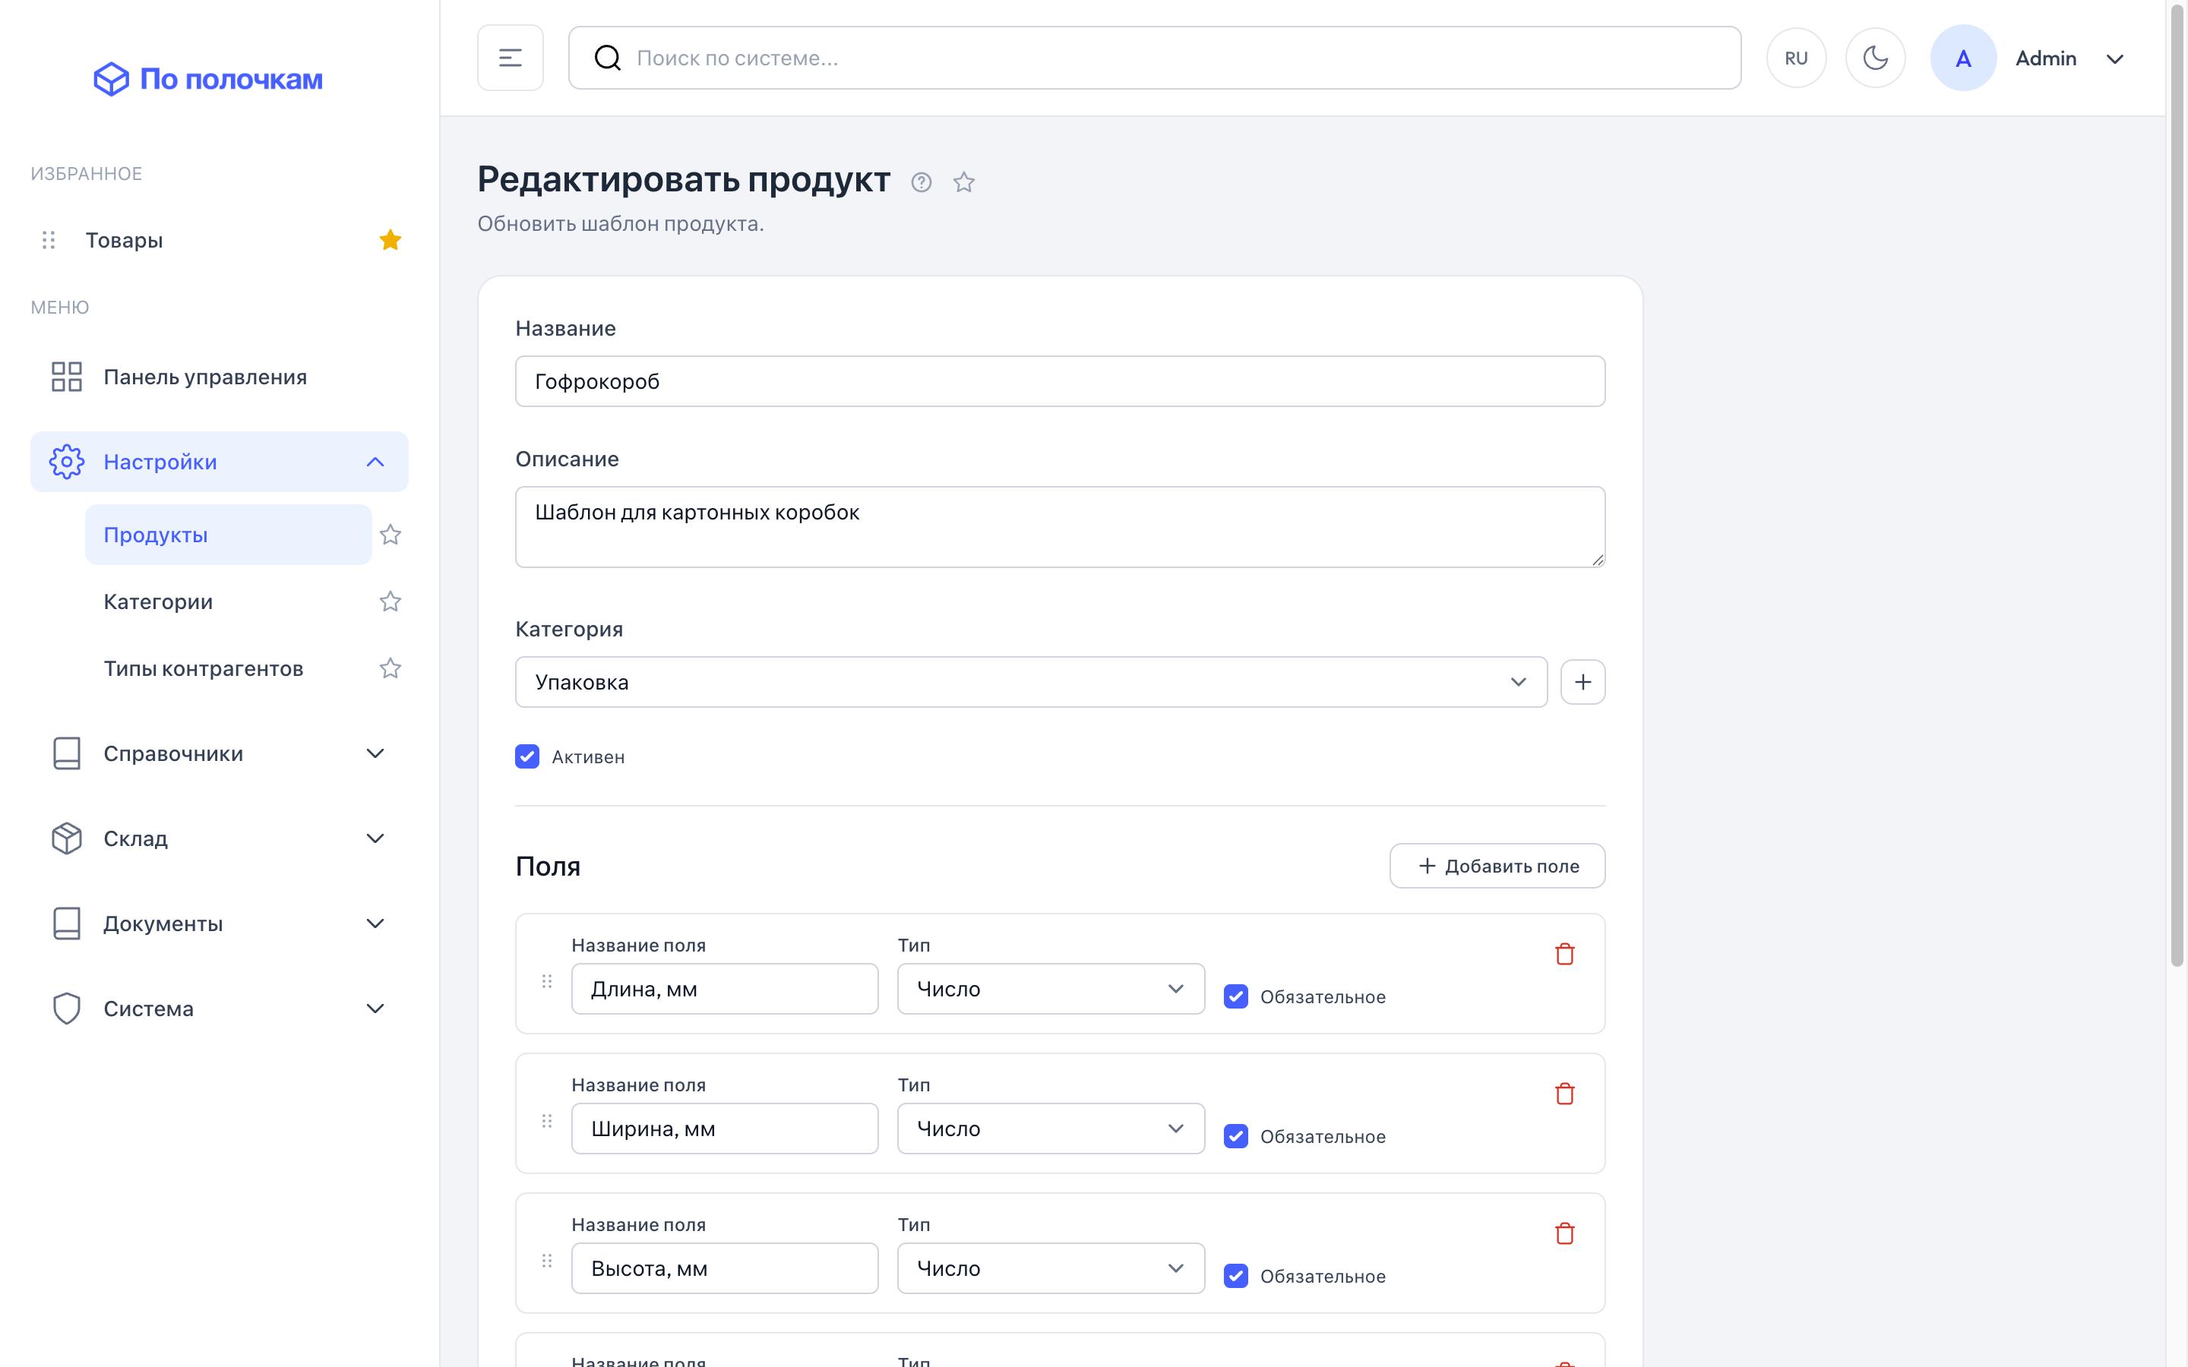Add new category with plus button
The image size is (2188, 1367).
(x=1583, y=682)
